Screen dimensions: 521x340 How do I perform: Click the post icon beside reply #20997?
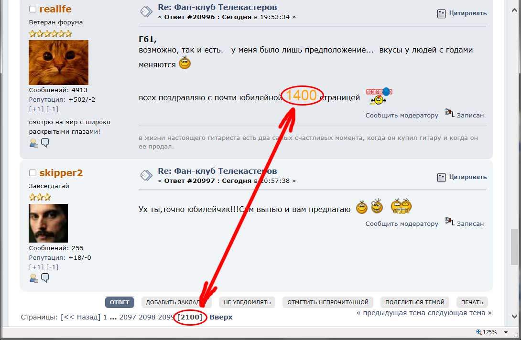[x=146, y=175]
